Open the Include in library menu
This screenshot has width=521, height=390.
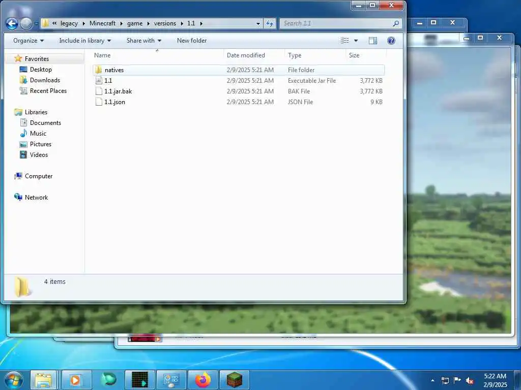coord(85,41)
